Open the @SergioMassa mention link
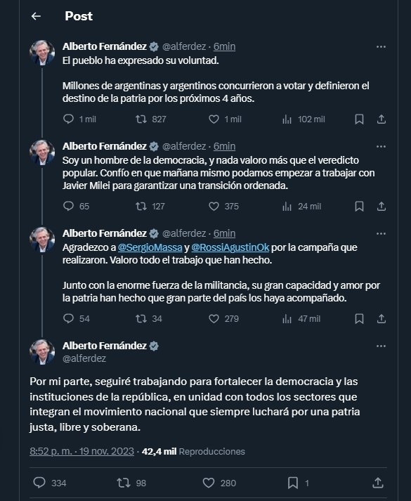Screen dimensions: 411x501 pos(150,247)
